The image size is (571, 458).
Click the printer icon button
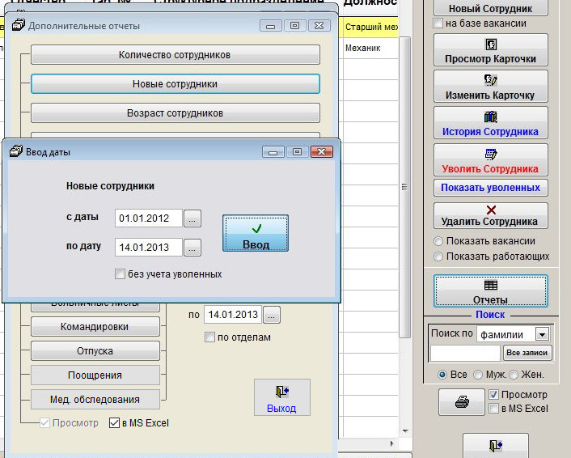coord(462,402)
